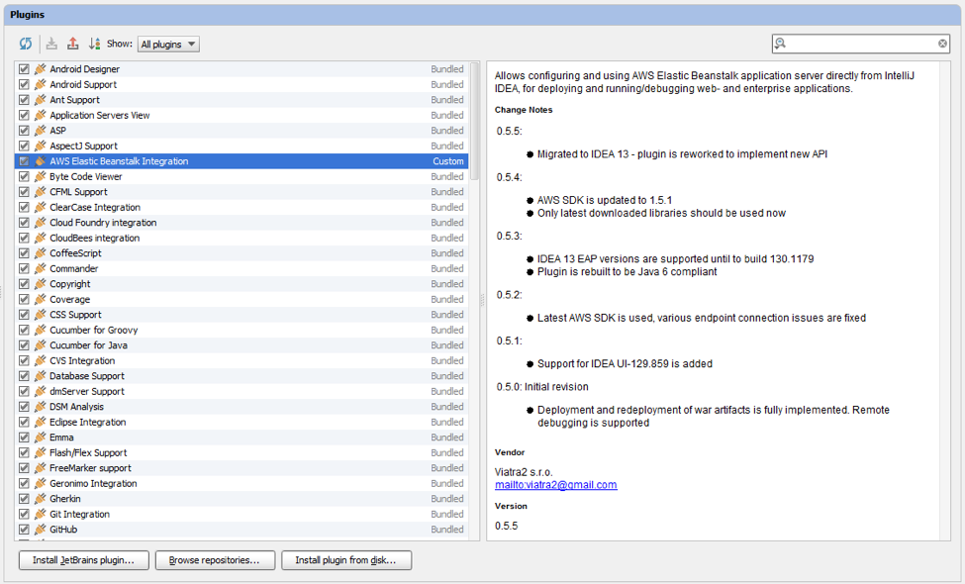This screenshot has width=965, height=584.
Task: Click the plug icon next to GitHub
Action: (x=40, y=530)
